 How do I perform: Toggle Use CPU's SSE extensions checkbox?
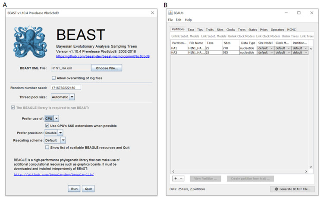point(47,126)
